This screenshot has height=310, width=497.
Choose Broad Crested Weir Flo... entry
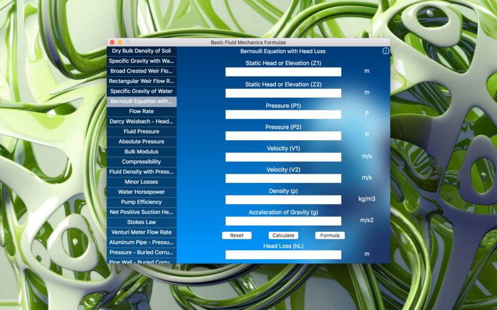pos(142,71)
